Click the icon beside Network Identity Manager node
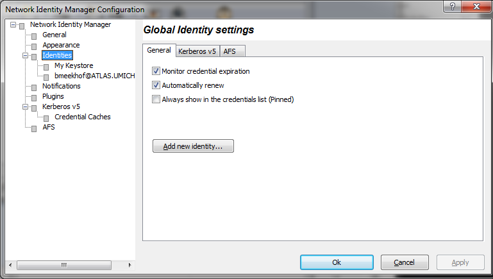The width and height of the screenshot is (493, 279). coord(22,26)
